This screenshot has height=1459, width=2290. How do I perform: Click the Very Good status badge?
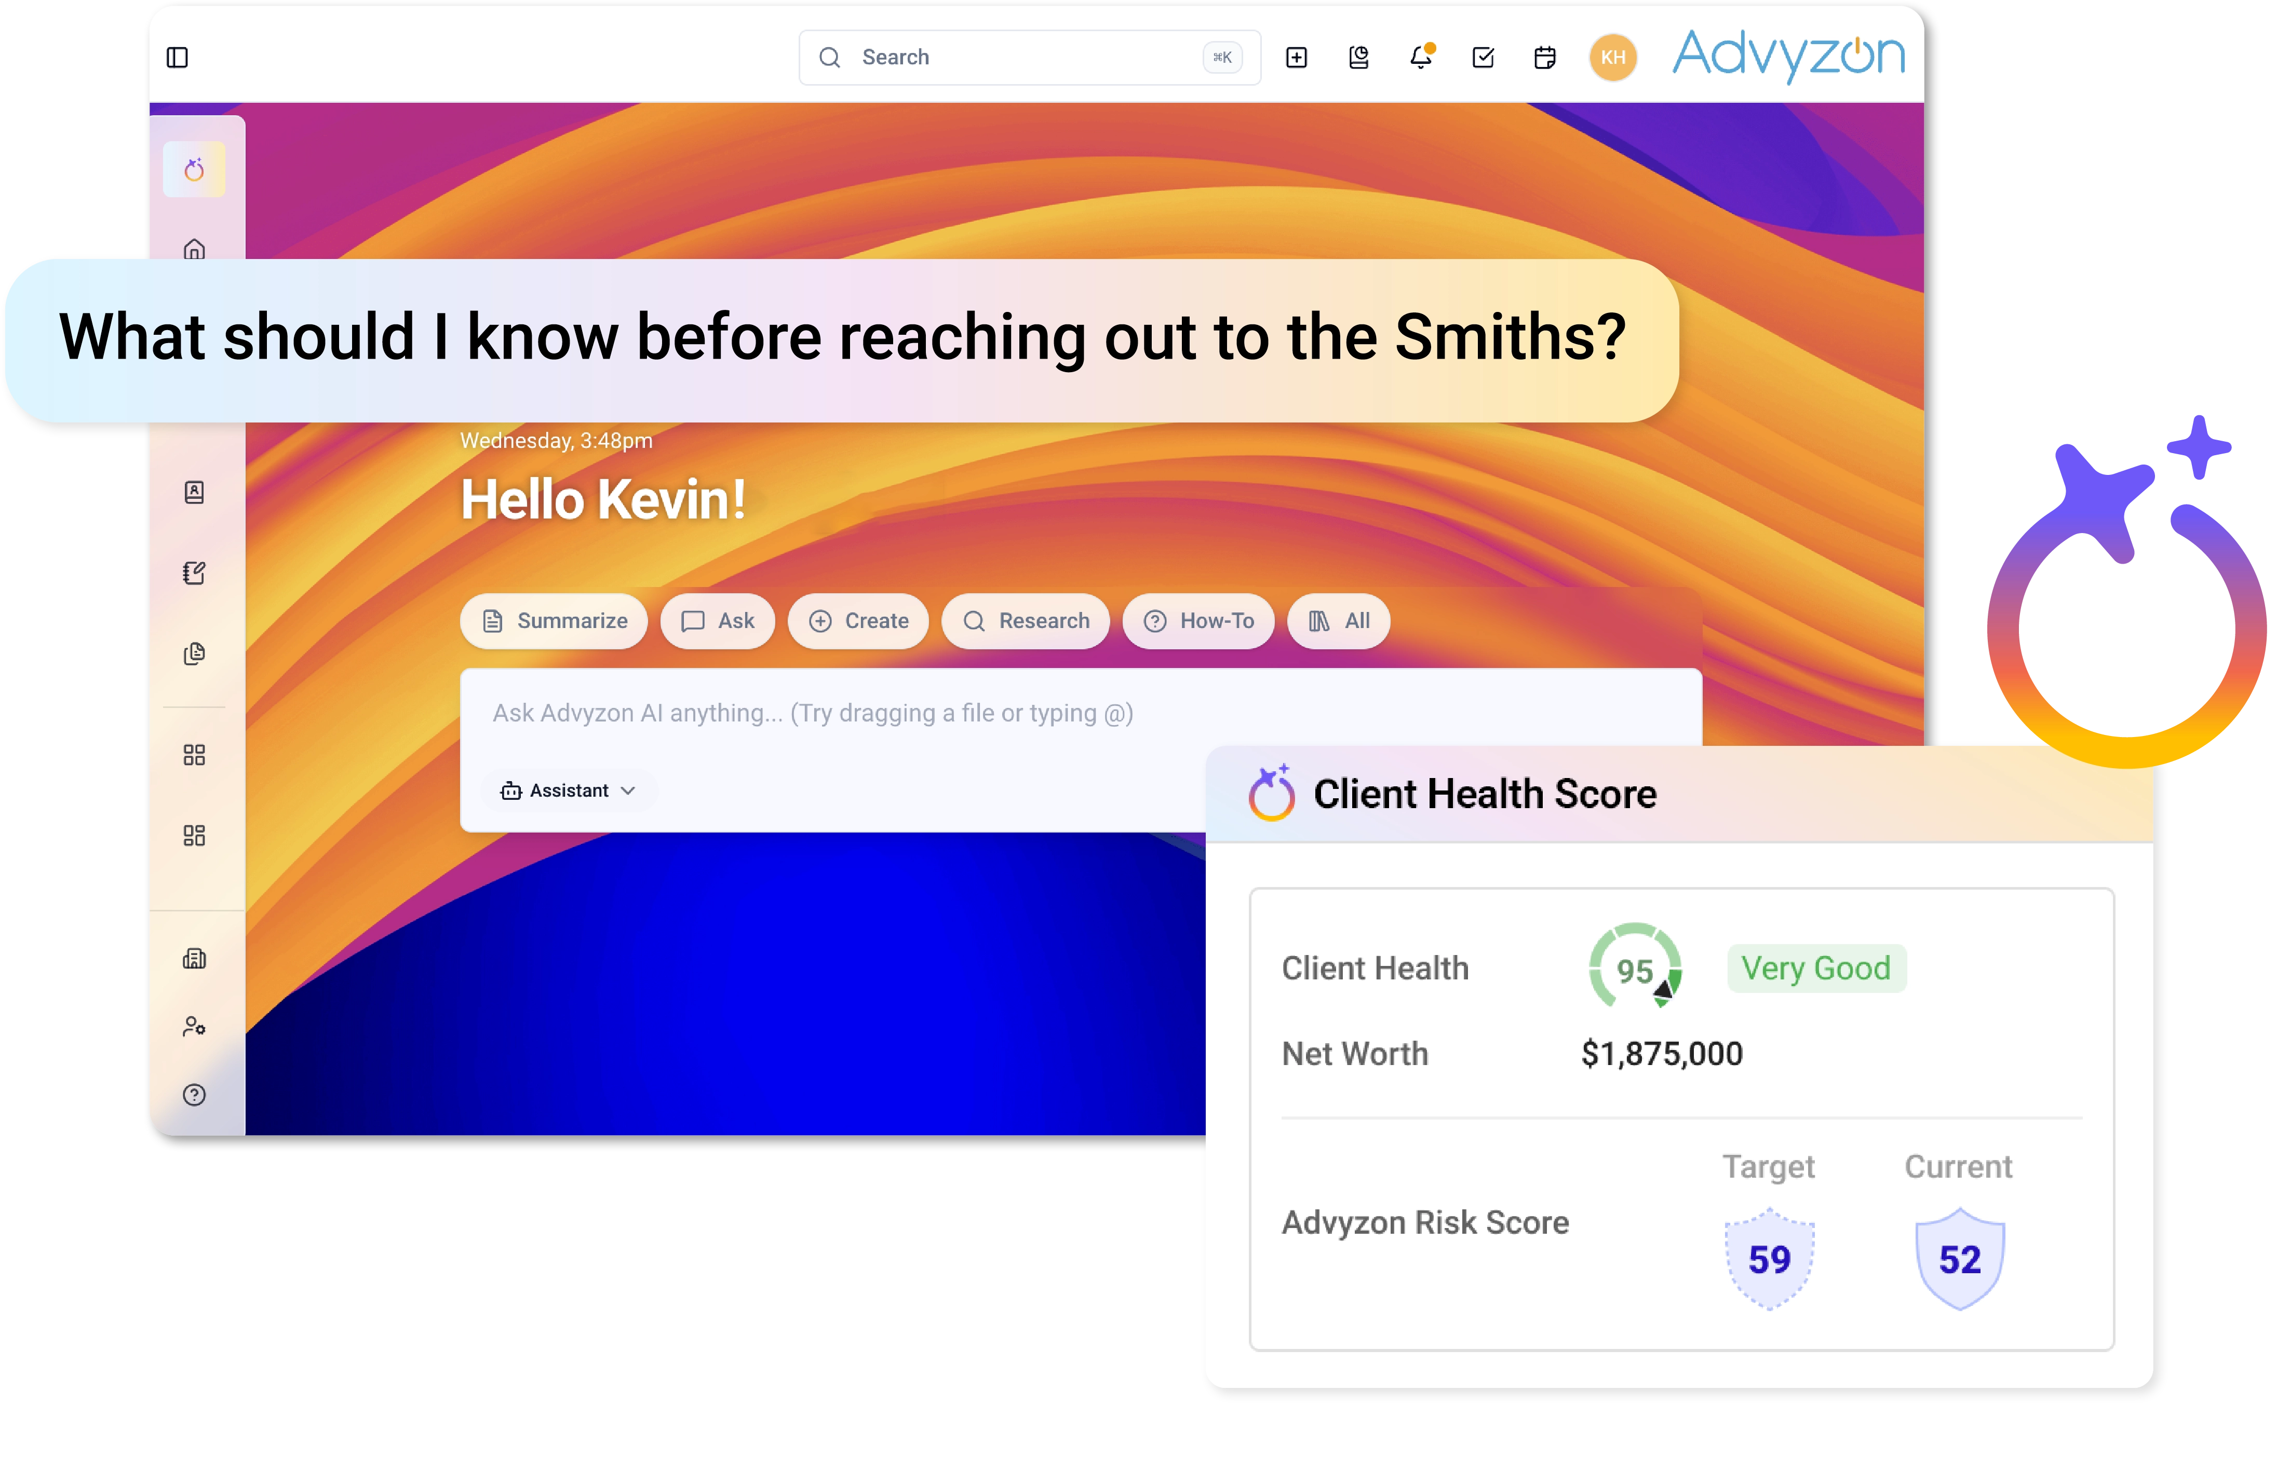(x=1816, y=969)
